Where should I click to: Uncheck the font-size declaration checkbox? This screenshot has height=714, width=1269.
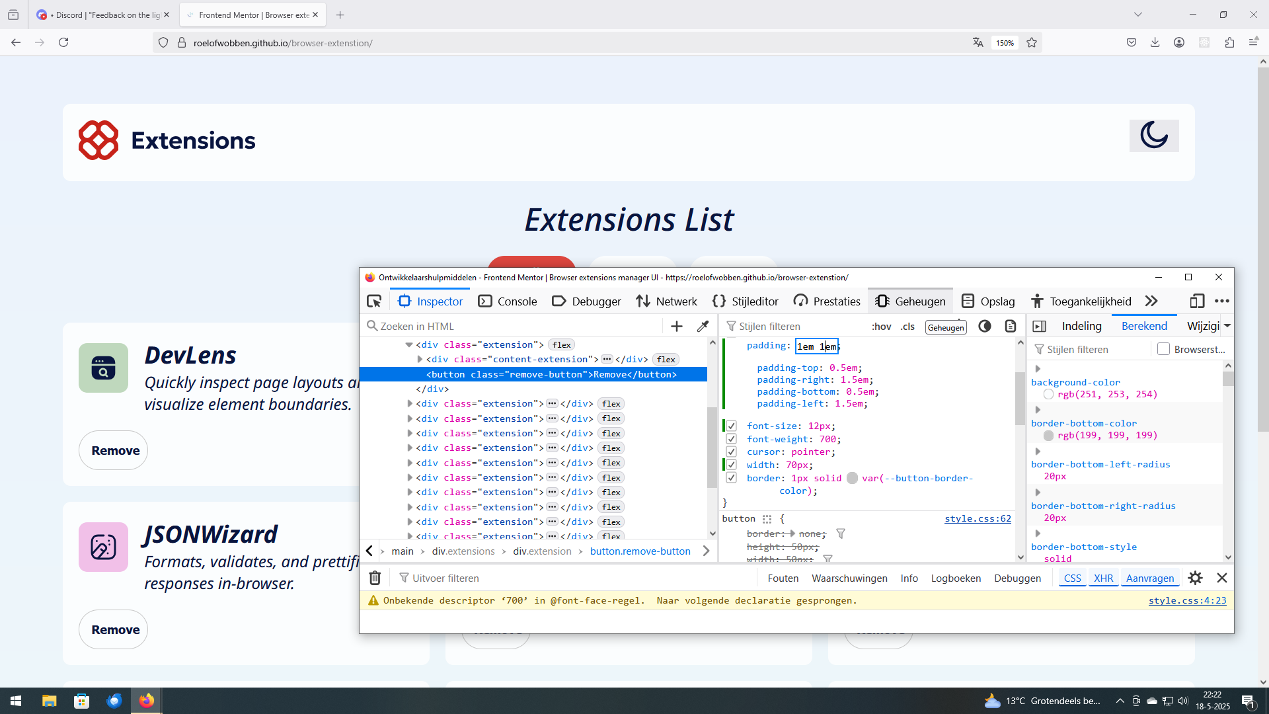732,426
